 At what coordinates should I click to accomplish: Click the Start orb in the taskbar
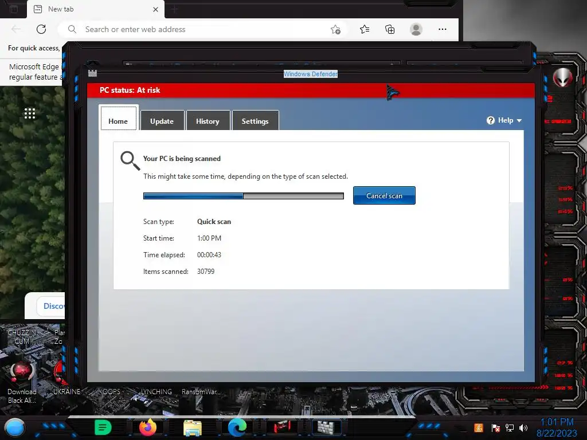click(x=14, y=428)
